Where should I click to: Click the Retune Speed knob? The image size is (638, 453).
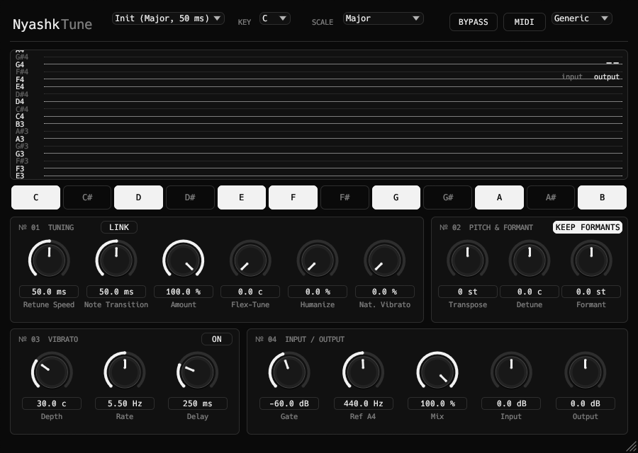(x=49, y=260)
